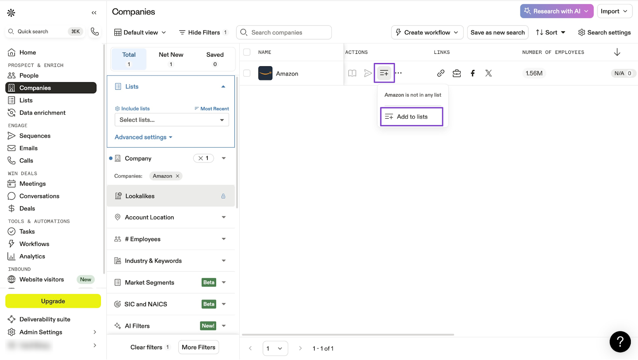Click the add-to-list icon for Amazon
The width and height of the screenshot is (638, 360).
click(384, 73)
